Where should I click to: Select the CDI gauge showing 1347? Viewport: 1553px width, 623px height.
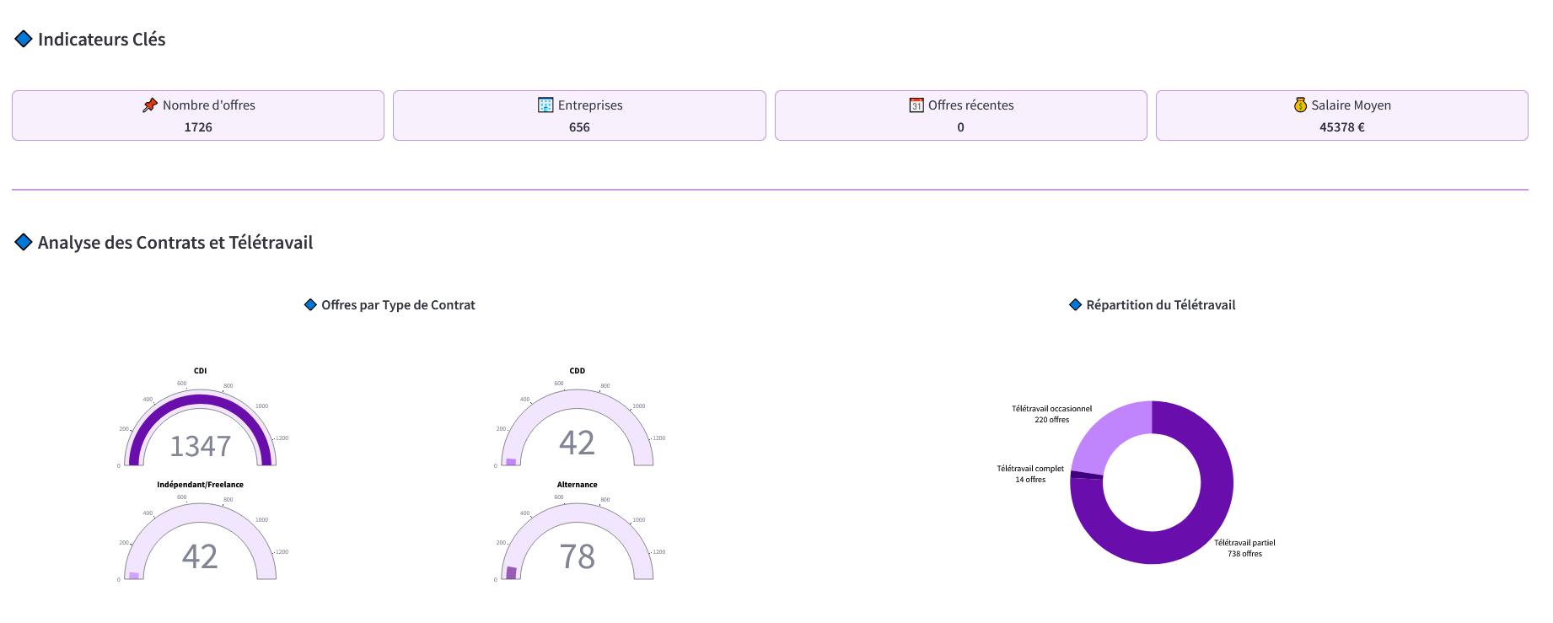tap(200, 445)
